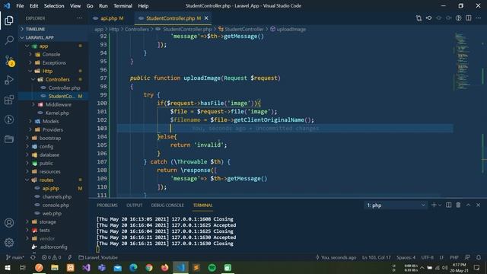Open Windows Start menu
This screenshot has width=487, height=274.
(7, 267)
